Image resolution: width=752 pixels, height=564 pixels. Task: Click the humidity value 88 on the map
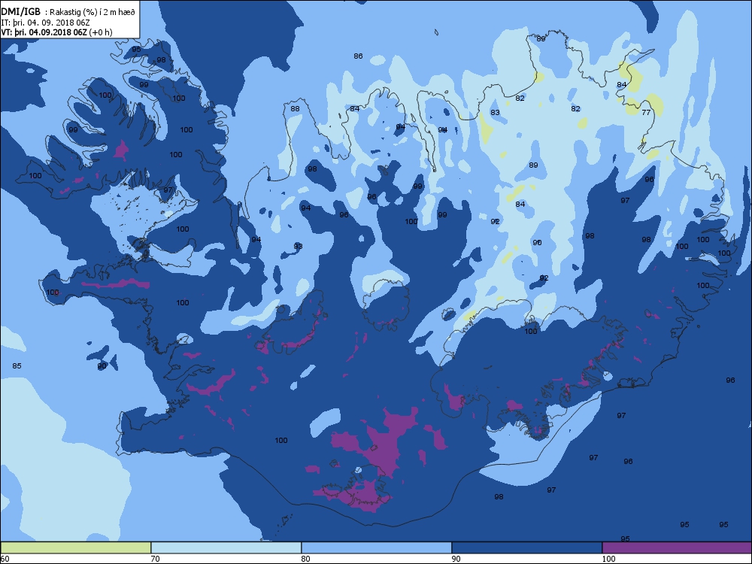(x=295, y=109)
